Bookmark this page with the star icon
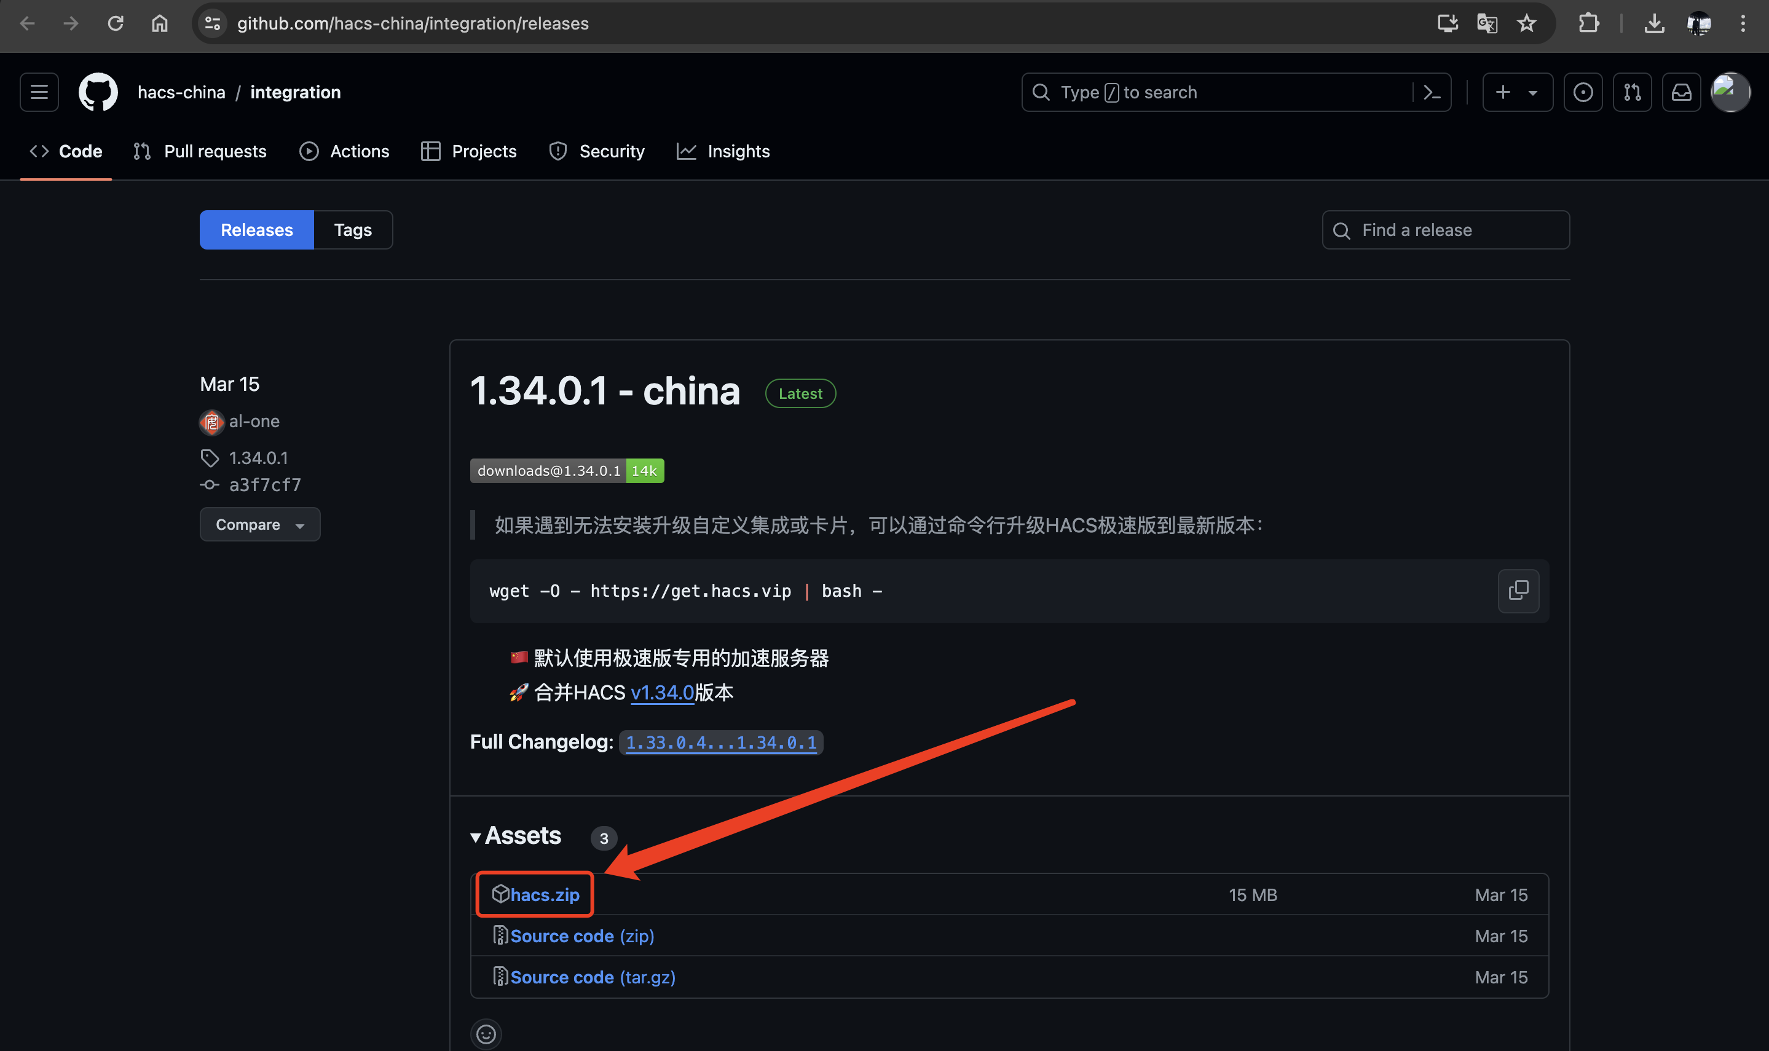1769x1051 pixels. click(x=1526, y=23)
